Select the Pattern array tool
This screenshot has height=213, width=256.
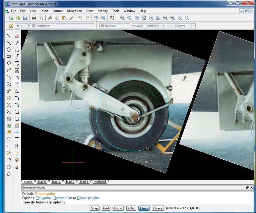(x=17, y=70)
